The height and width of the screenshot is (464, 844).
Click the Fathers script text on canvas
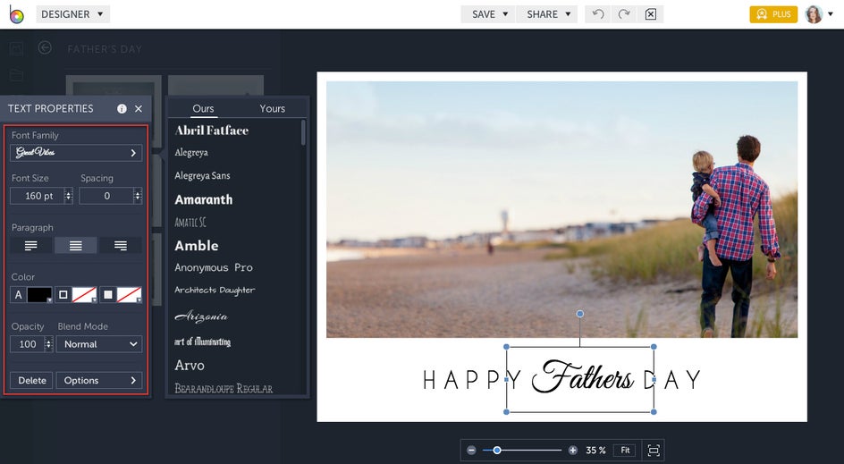click(583, 376)
